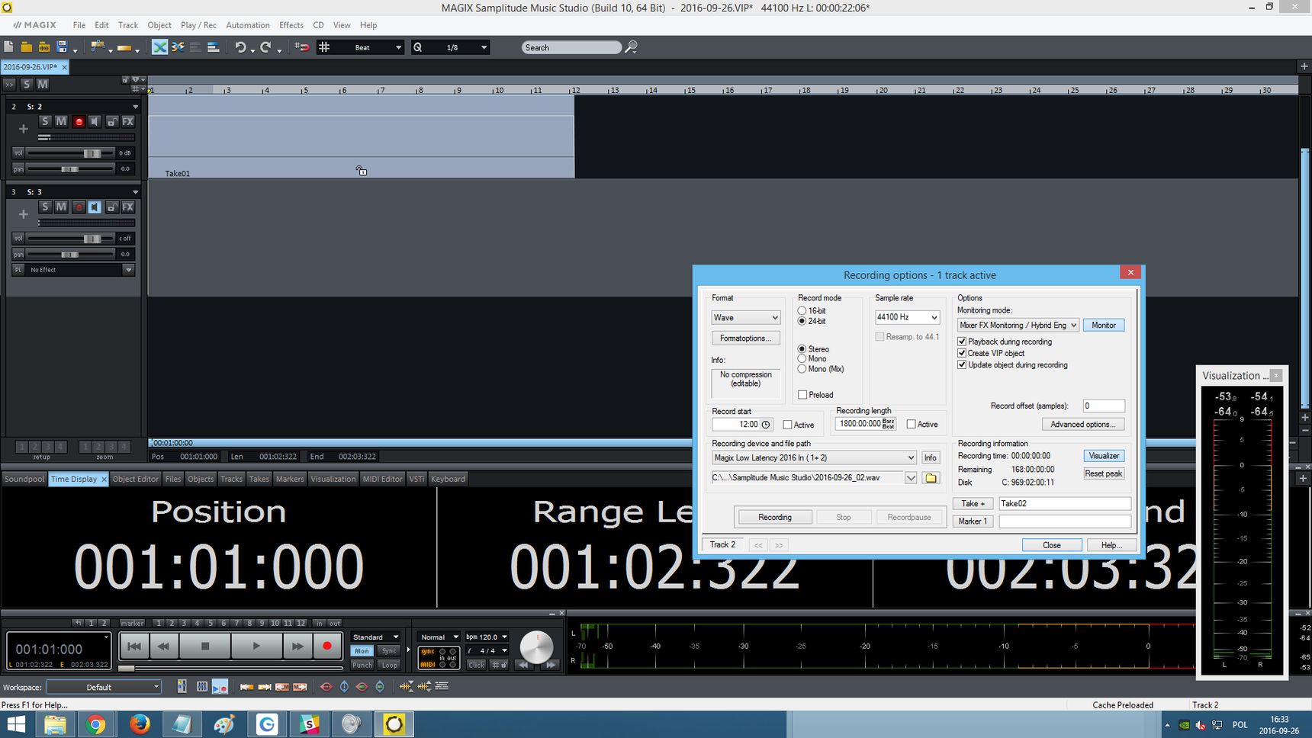Click the Formatoptions... button
This screenshot has height=738, width=1312.
745,339
